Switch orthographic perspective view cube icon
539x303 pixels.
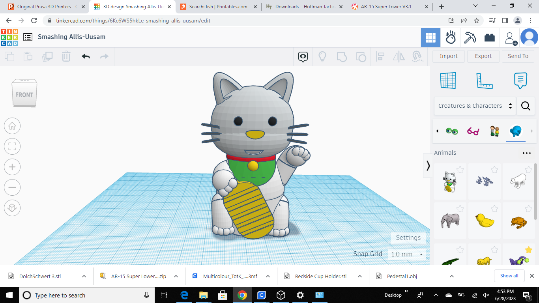coord(12,208)
